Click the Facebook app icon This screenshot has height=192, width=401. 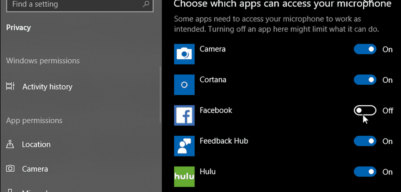pos(184,116)
